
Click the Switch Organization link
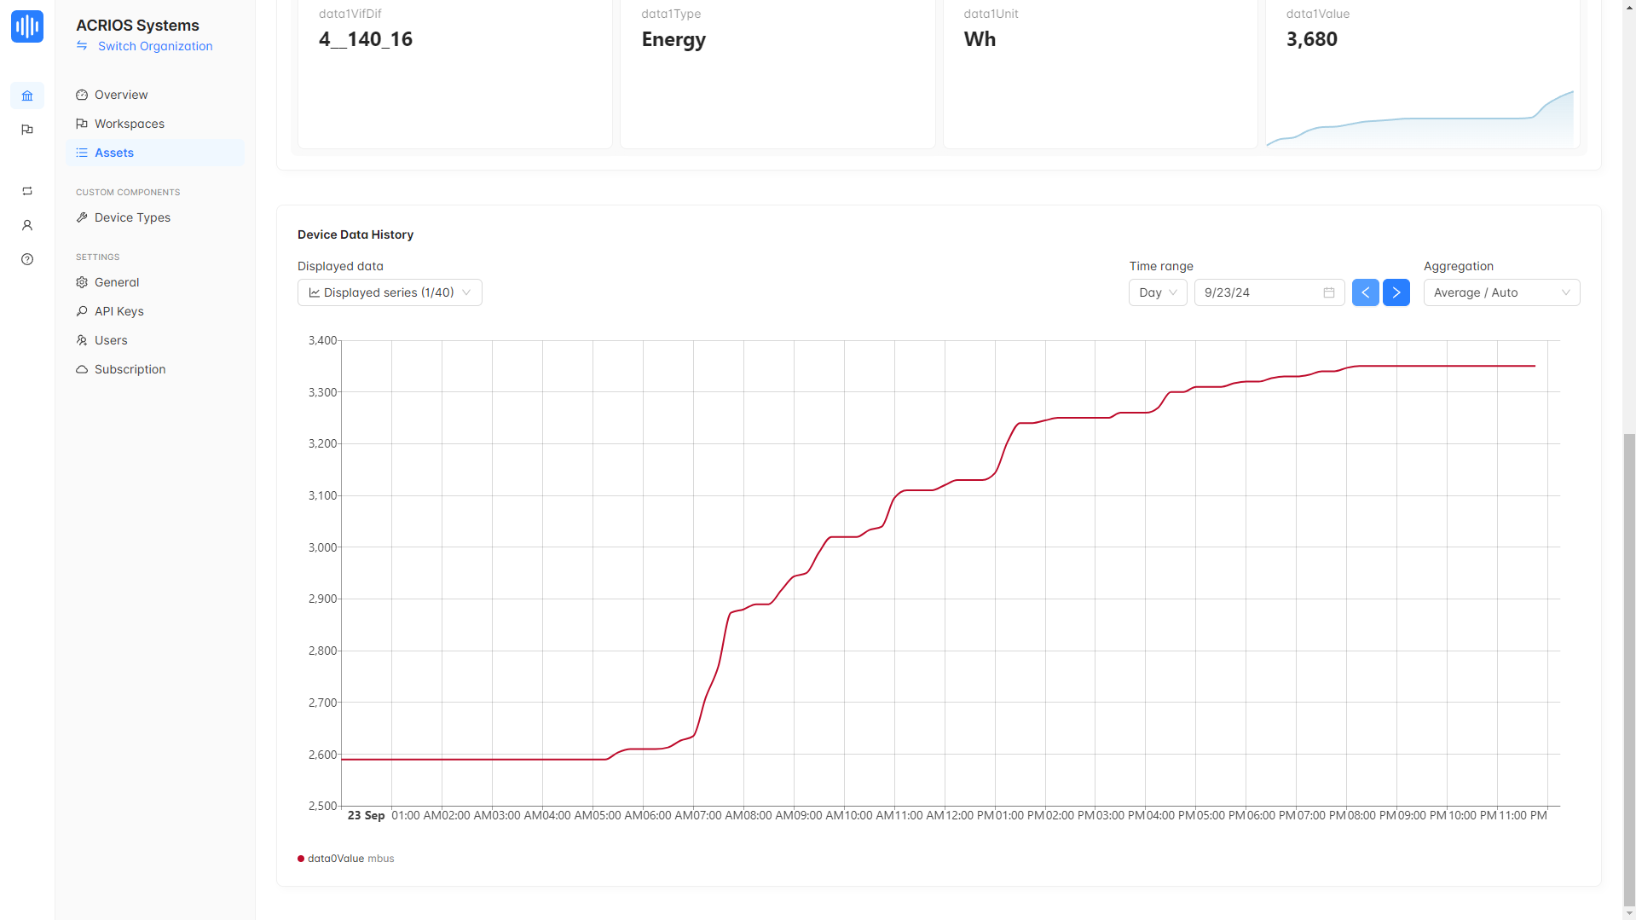point(155,46)
